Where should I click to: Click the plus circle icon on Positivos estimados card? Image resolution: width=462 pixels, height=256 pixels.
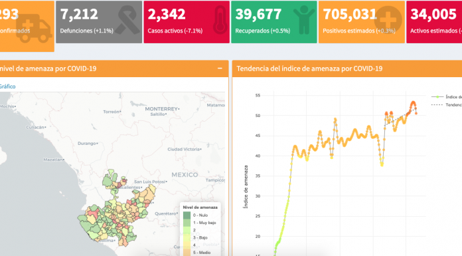tap(388, 20)
